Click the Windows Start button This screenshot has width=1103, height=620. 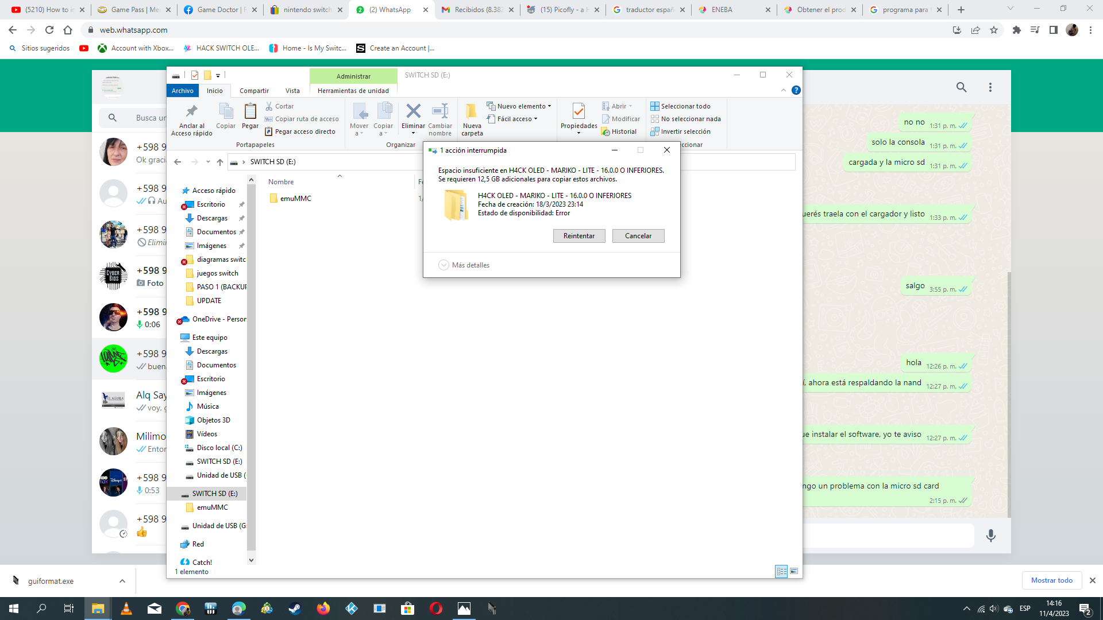click(x=14, y=609)
